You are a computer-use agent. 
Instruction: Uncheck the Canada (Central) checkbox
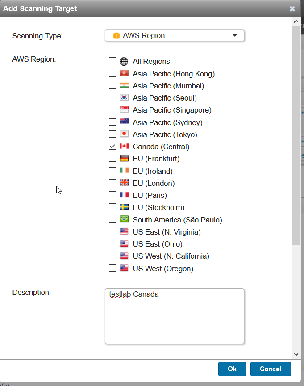112,147
